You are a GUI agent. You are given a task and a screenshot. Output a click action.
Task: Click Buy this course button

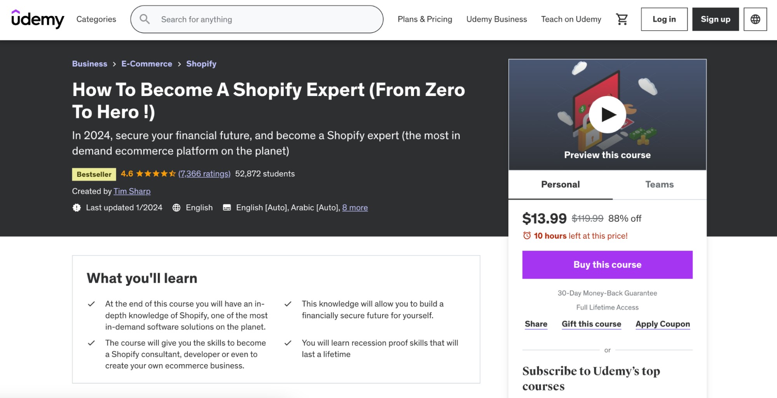click(607, 265)
